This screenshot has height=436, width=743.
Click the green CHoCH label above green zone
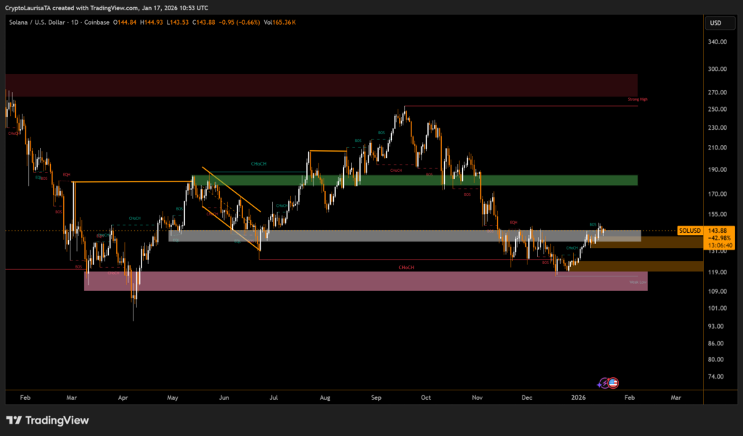(258, 164)
